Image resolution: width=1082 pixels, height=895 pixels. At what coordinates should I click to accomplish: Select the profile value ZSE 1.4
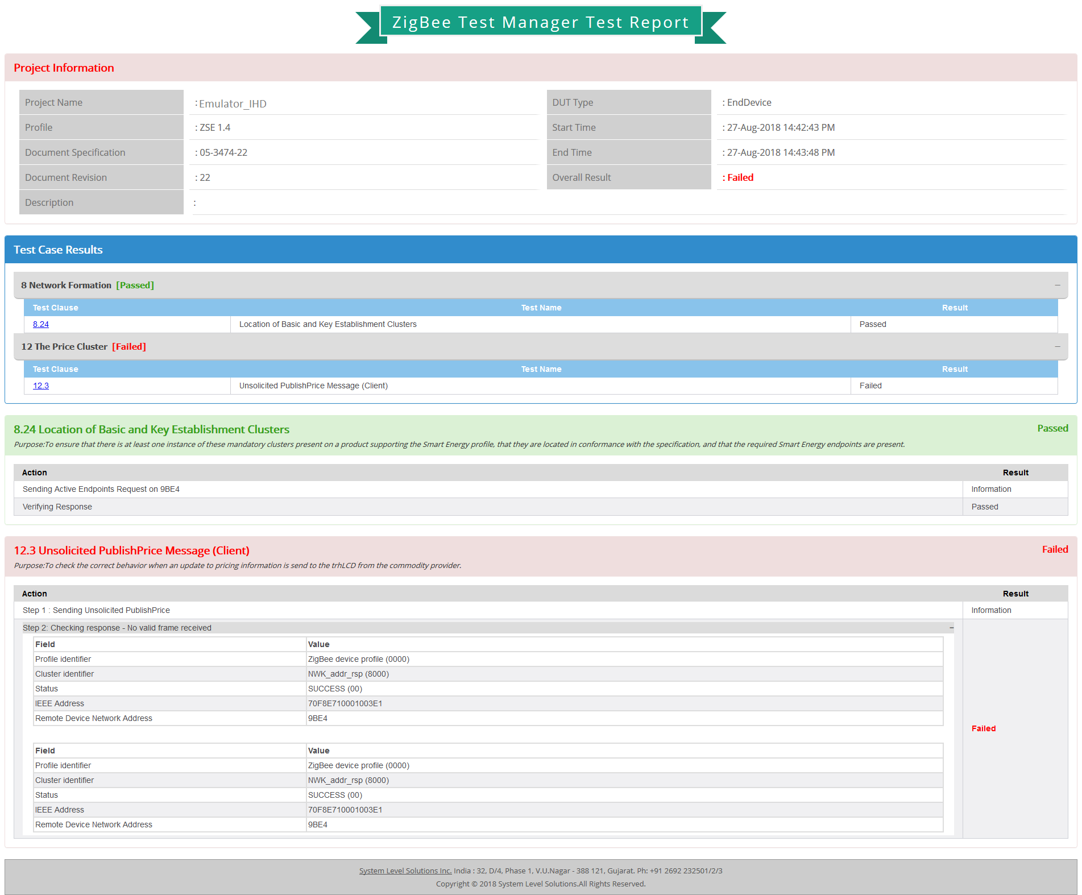click(x=215, y=127)
